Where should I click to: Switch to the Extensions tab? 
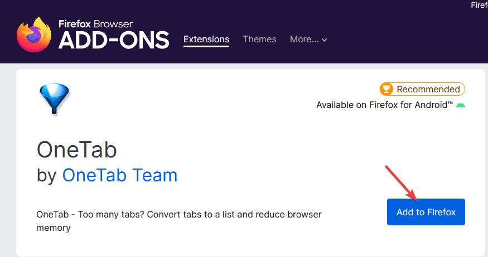tap(206, 39)
